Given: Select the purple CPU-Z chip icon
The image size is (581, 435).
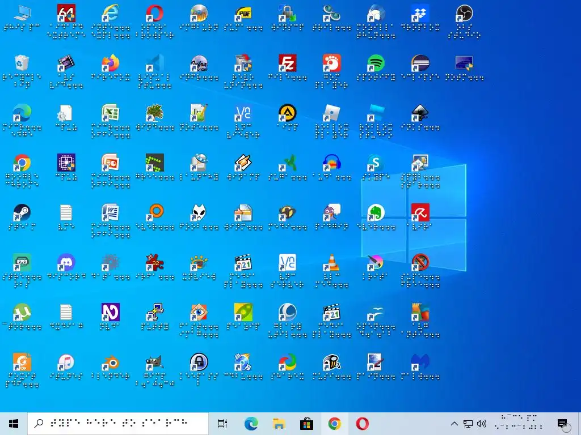Looking at the screenshot, I should [x=66, y=163].
